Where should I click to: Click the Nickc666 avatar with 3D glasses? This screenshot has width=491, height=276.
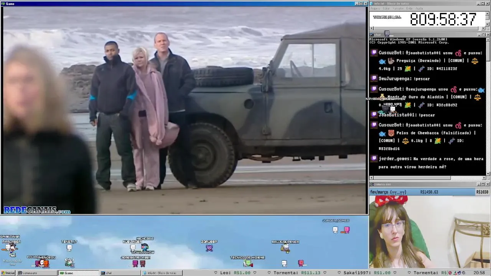click(x=145, y=248)
